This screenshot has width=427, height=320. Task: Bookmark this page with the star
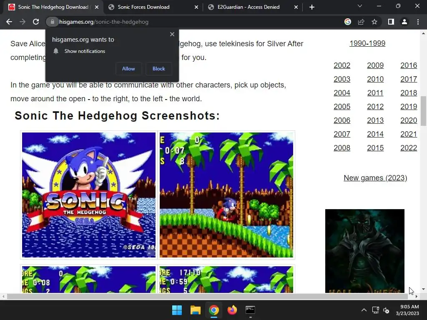coord(374,22)
